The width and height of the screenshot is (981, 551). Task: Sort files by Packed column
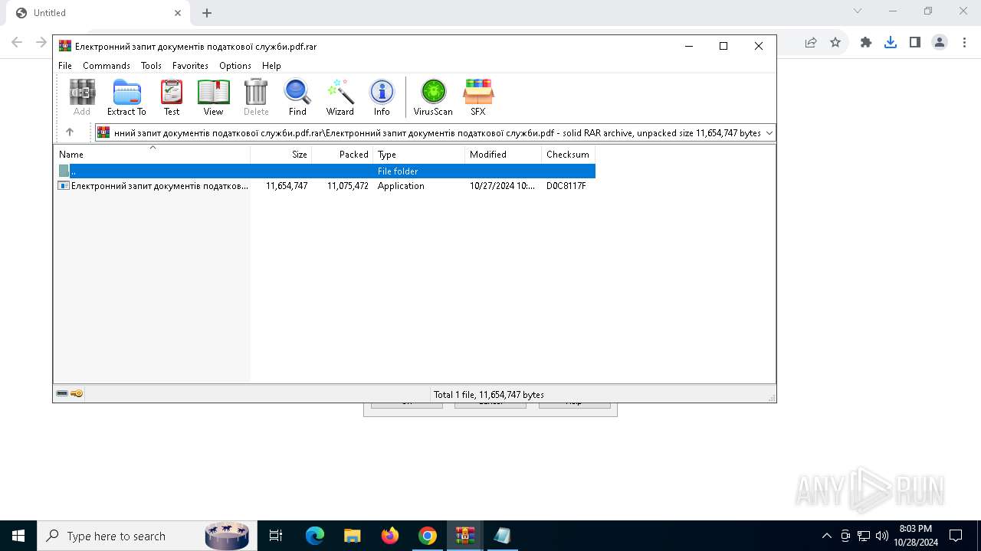tap(343, 155)
